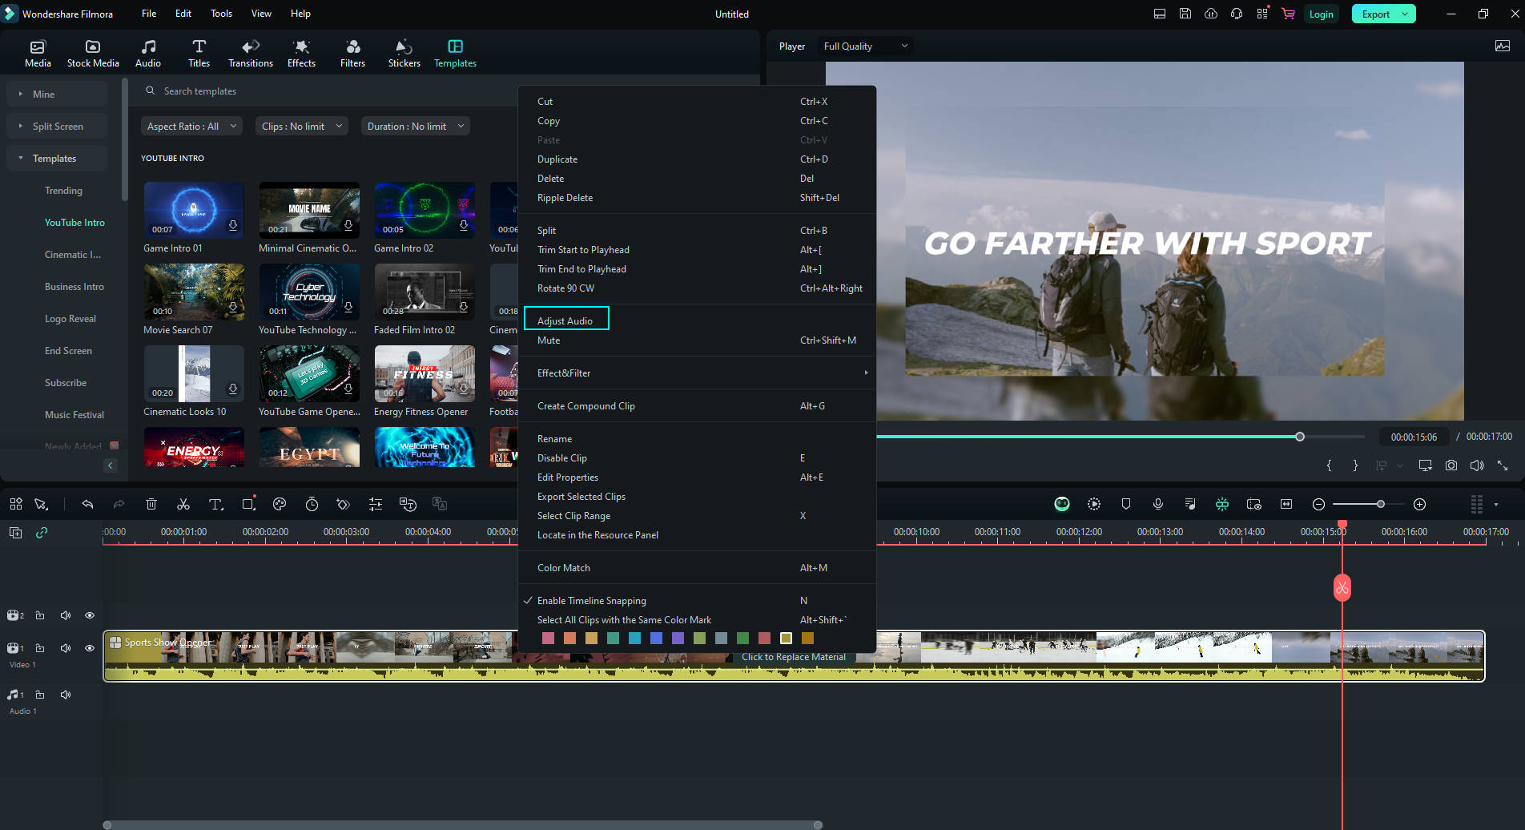1525x830 pixels.
Task: Mute video track 2 speaker
Action: tap(66, 615)
